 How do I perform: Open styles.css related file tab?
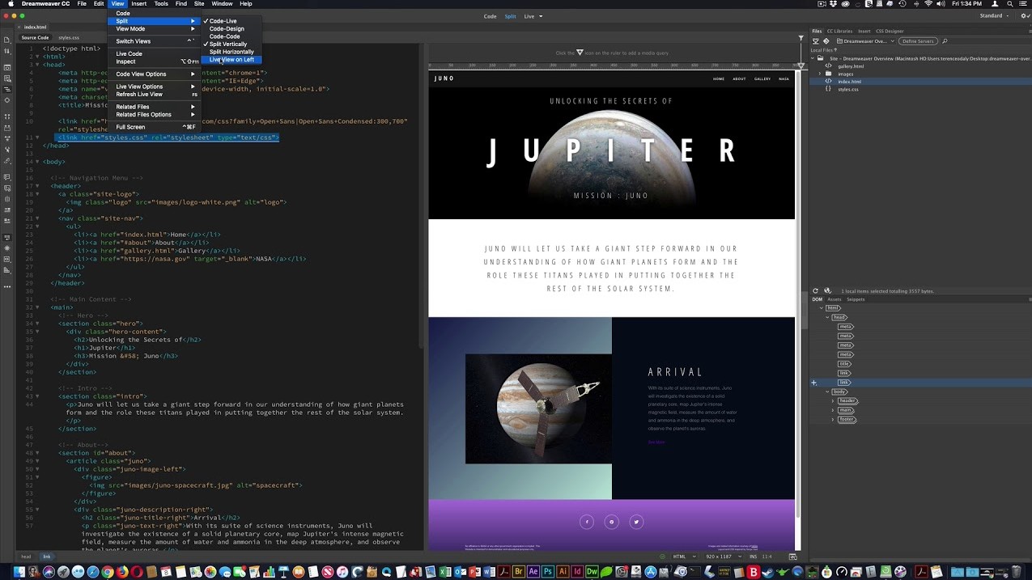tap(69, 37)
